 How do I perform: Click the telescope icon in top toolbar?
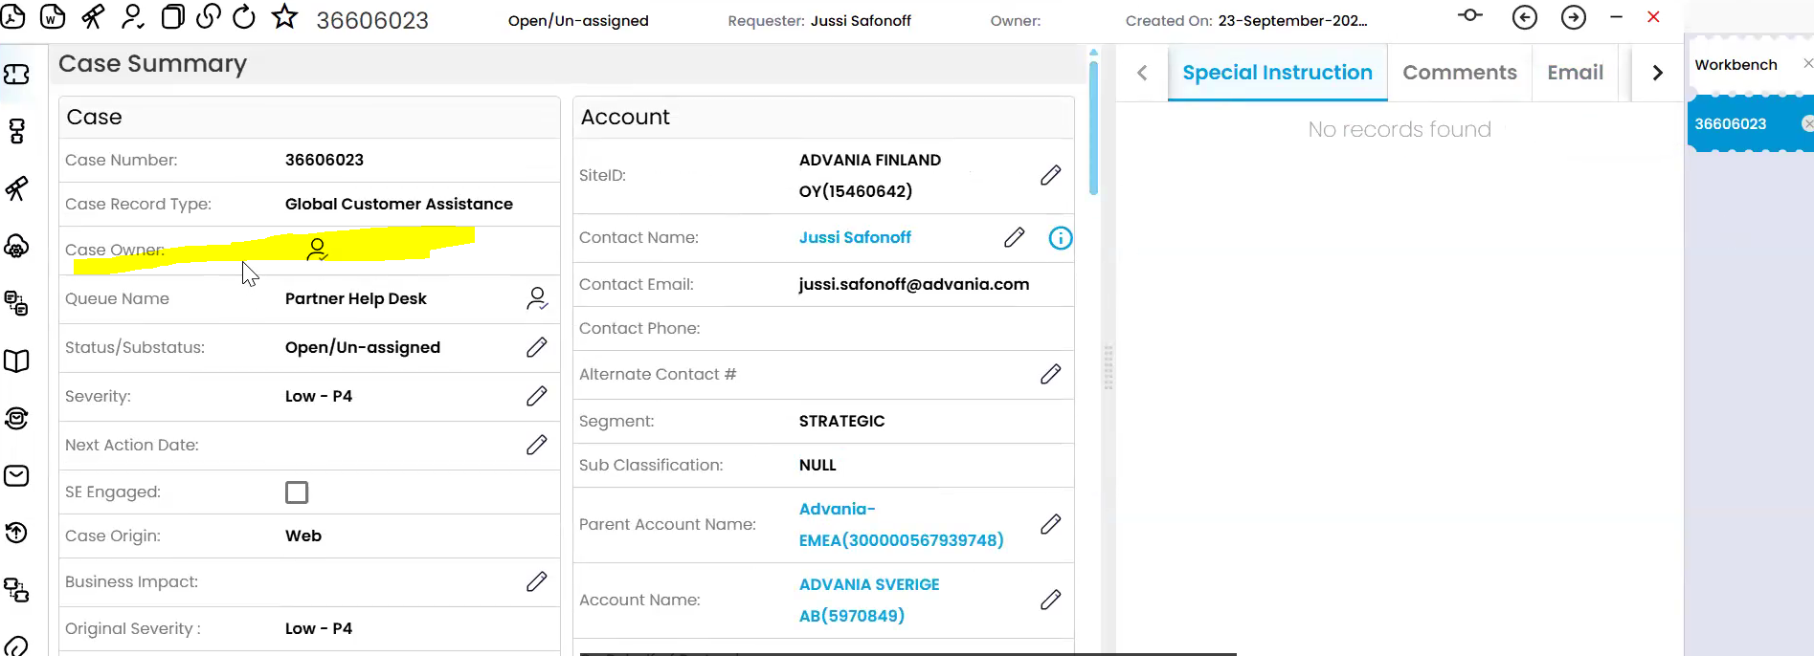pos(93,16)
